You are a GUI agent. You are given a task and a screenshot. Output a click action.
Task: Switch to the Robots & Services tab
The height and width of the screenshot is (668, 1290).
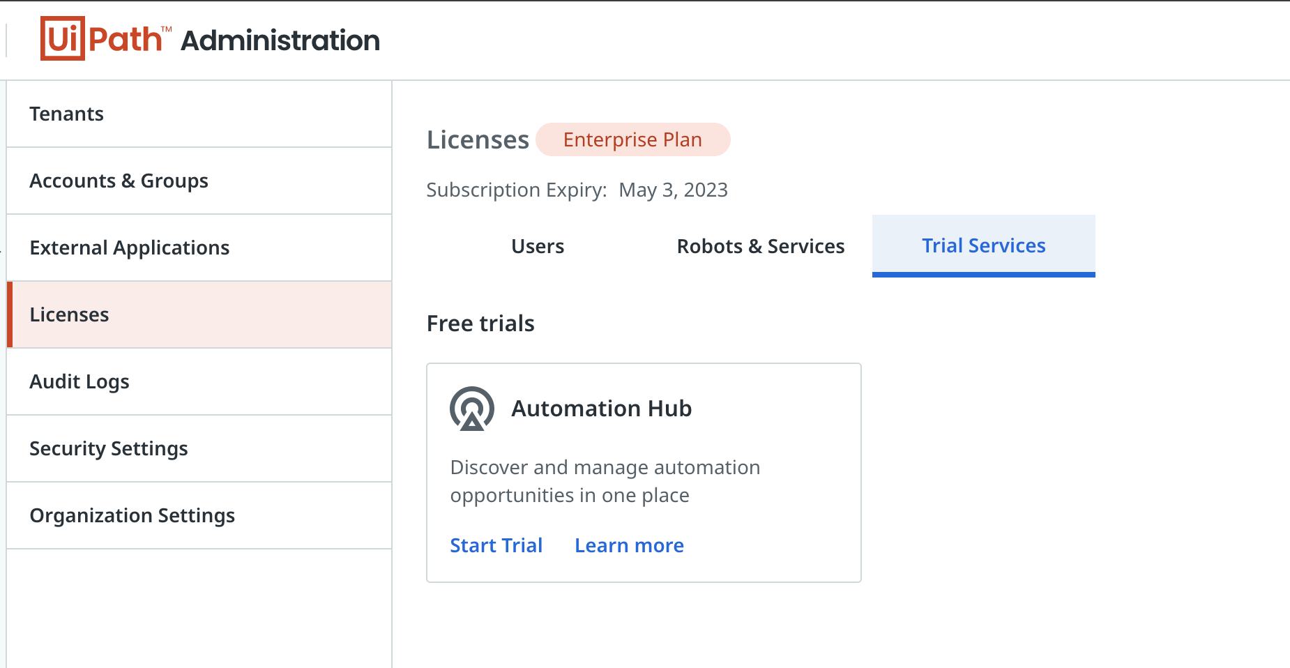761,246
